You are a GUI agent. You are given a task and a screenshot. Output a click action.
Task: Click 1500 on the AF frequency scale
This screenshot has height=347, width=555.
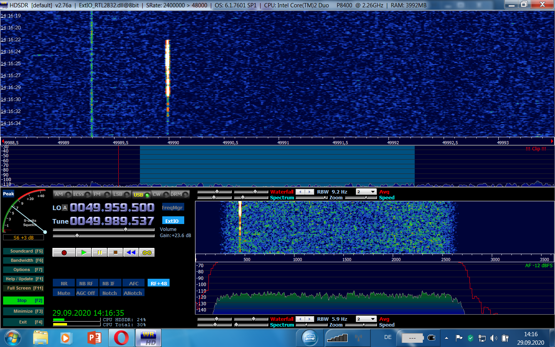347,259
